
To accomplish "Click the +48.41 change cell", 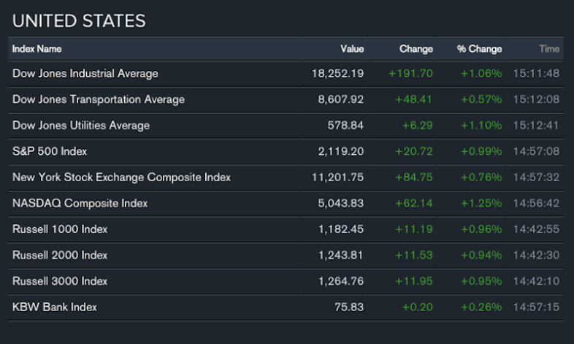I will pyautogui.click(x=414, y=99).
